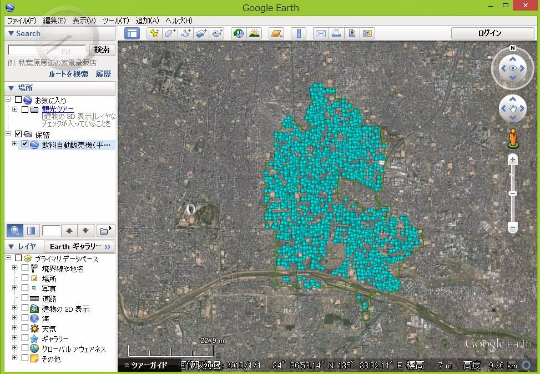Expand the 観光ツアー folder node
Viewport: 540px width, 374px height.
pyautogui.click(x=14, y=109)
